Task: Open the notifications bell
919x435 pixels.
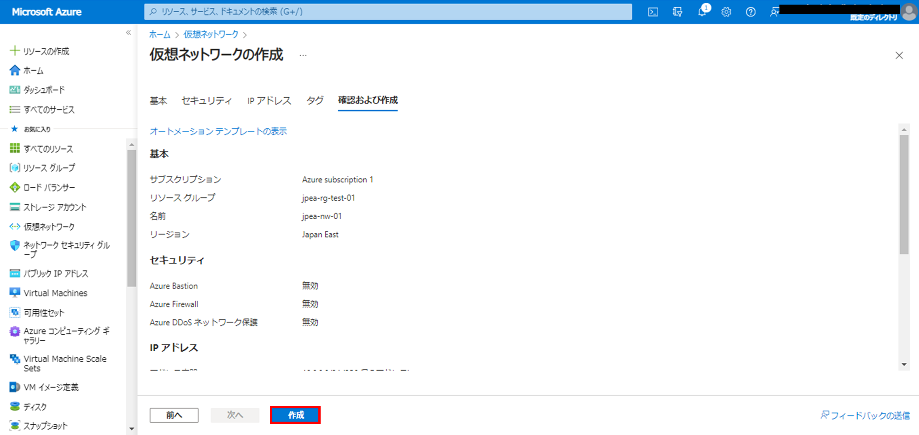Action: [x=702, y=12]
